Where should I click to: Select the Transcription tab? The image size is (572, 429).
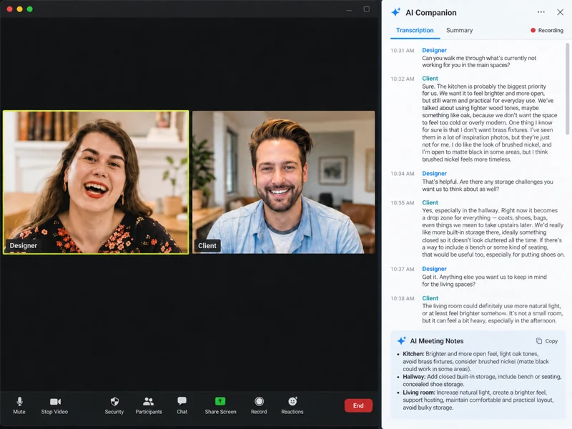click(415, 30)
